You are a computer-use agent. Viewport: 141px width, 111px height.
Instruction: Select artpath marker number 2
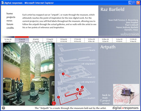82,87
